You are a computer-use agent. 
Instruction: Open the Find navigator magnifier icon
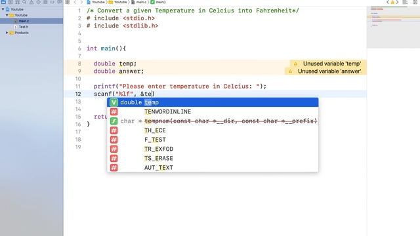pyautogui.click(x=24, y=2)
